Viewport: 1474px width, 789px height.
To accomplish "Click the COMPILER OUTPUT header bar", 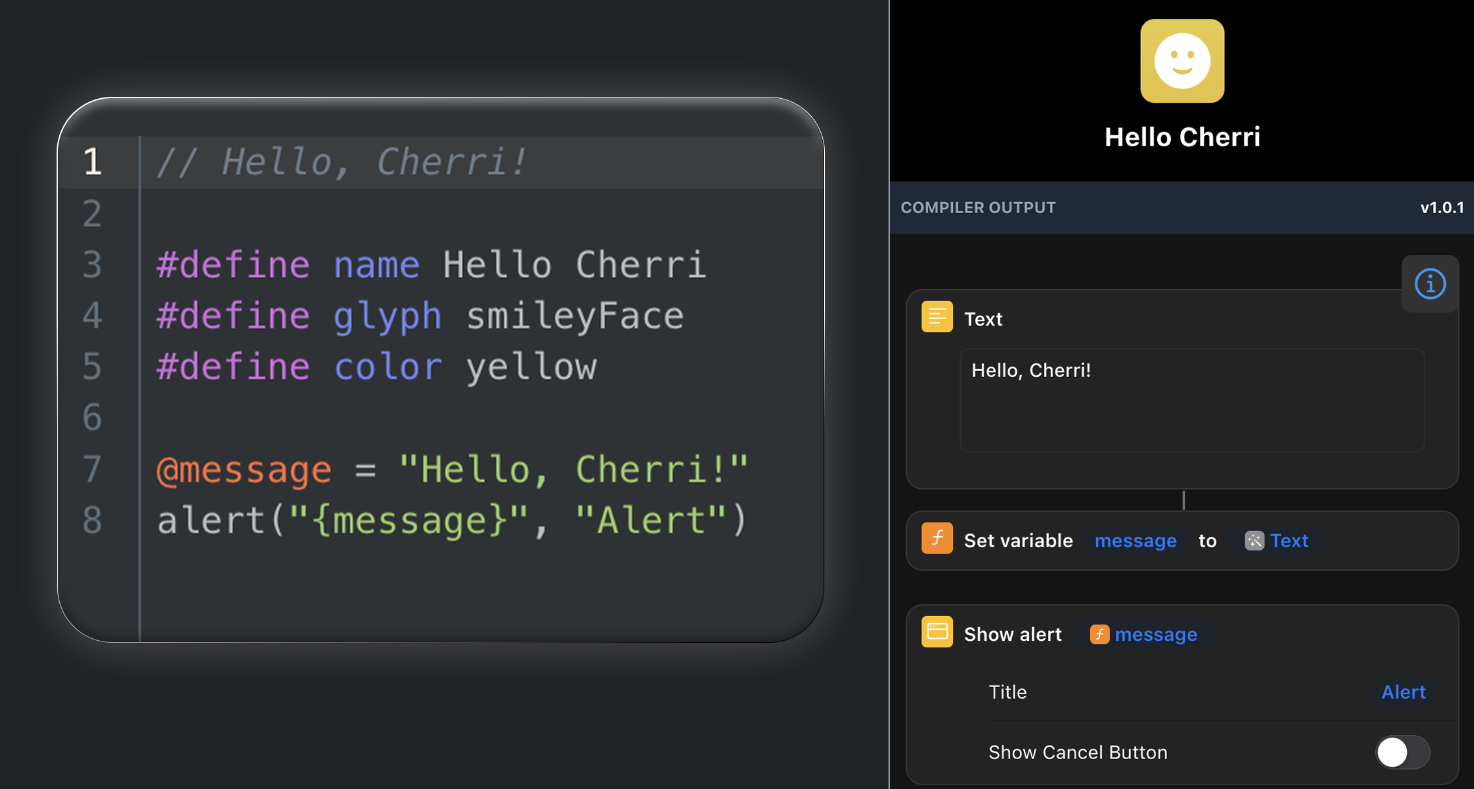I will (x=978, y=207).
